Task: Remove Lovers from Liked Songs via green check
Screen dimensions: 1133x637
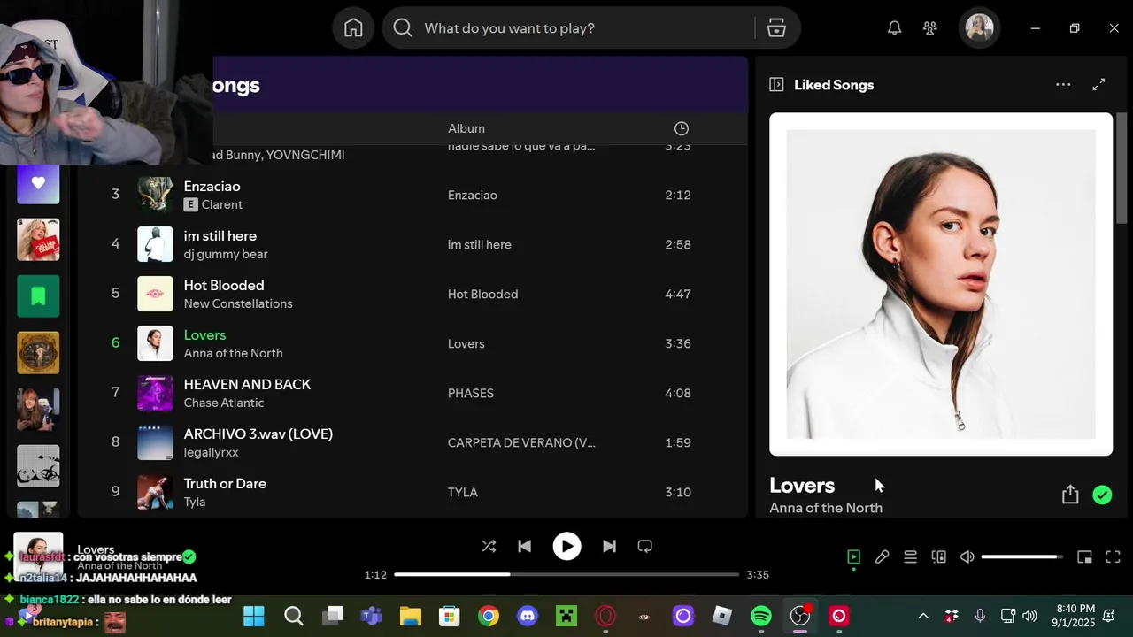Action: pyautogui.click(x=1102, y=495)
